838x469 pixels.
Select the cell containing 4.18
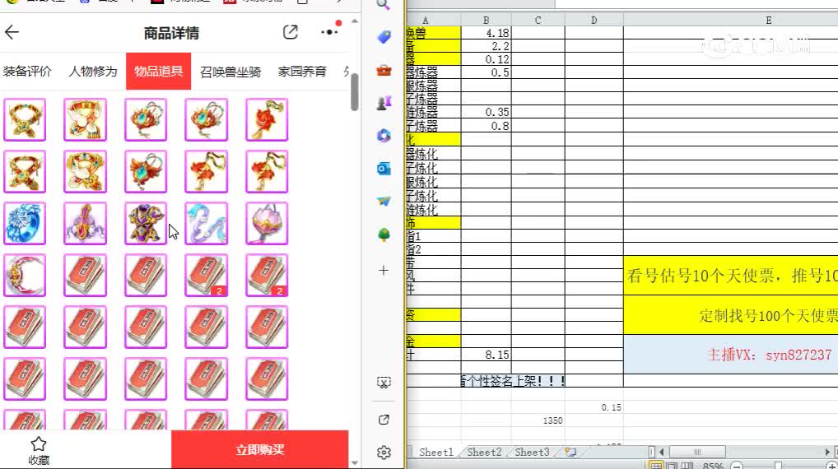pyautogui.click(x=486, y=33)
